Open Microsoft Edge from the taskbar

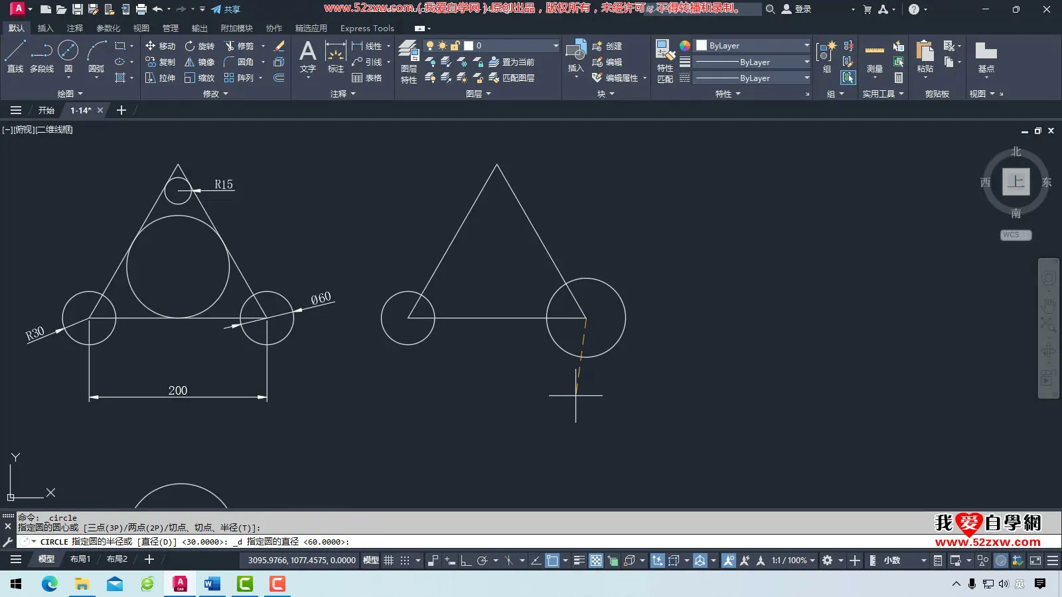point(50,584)
